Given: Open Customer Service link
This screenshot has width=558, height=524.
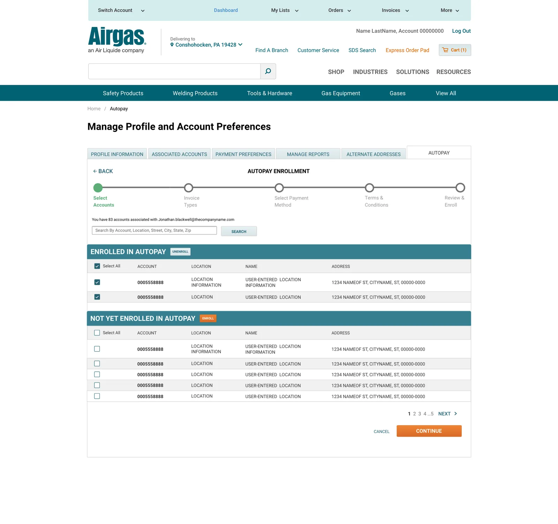Looking at the screenshot, I should coord(318,50).
